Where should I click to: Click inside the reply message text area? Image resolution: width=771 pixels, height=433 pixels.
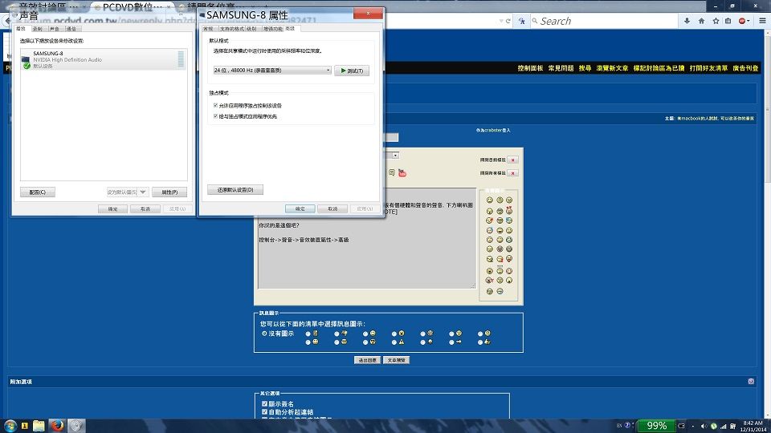pos(367,239)
